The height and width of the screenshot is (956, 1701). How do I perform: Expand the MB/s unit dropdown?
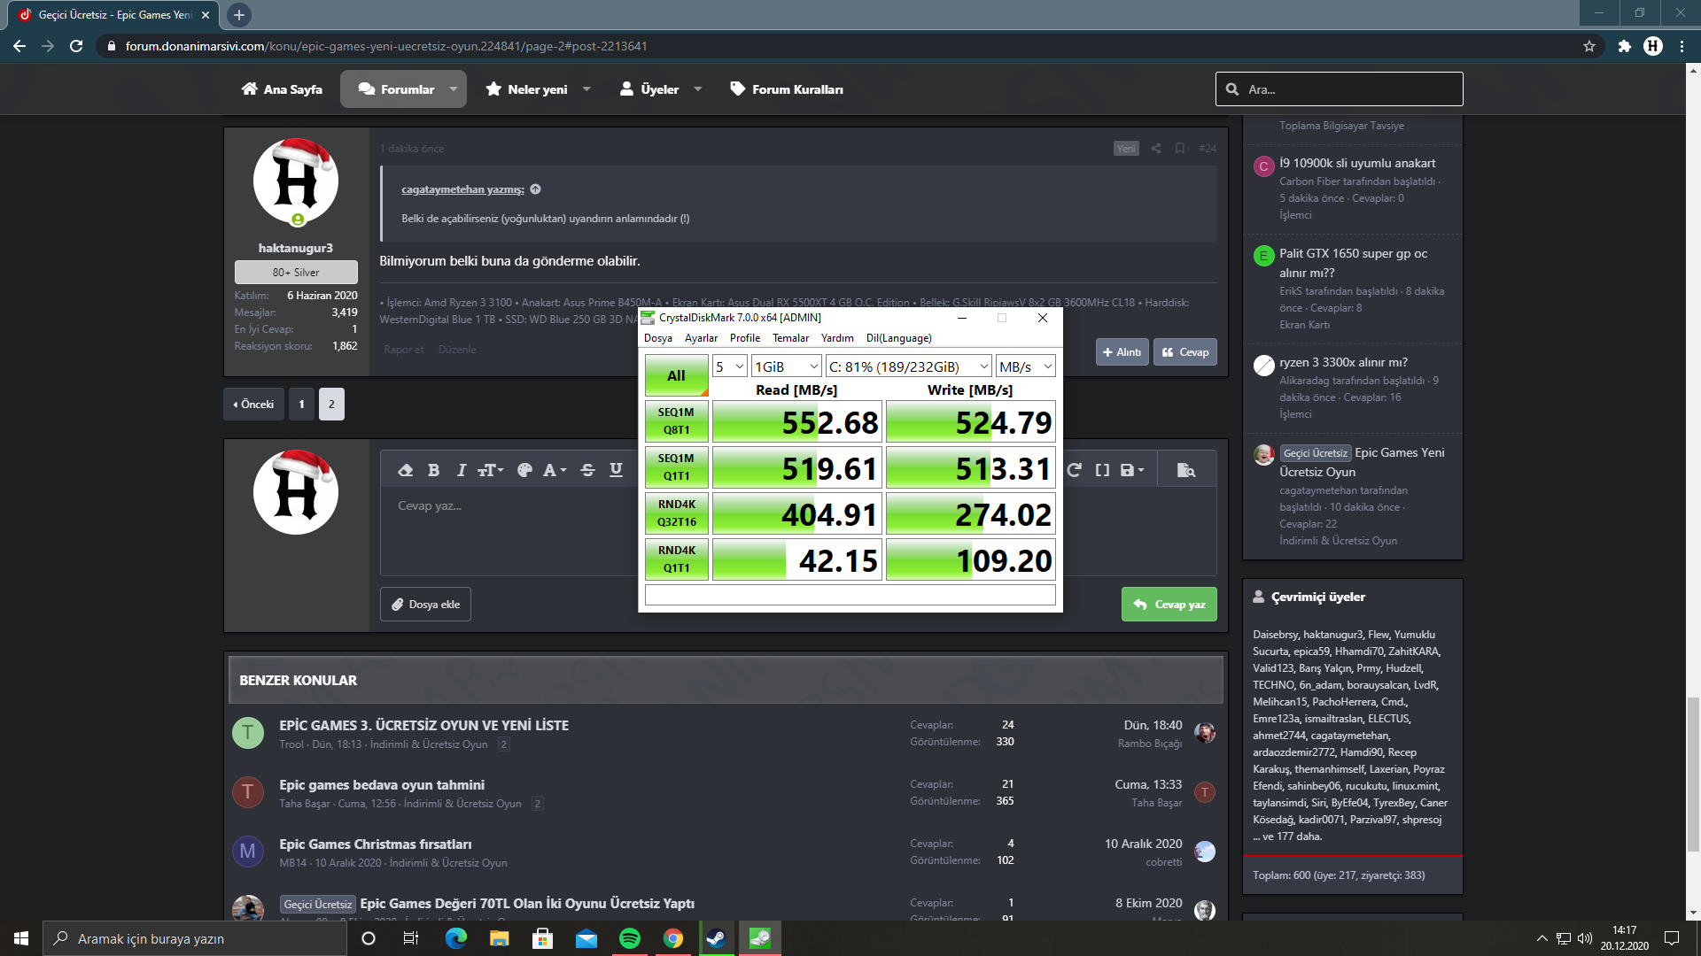pos(1025,366)
